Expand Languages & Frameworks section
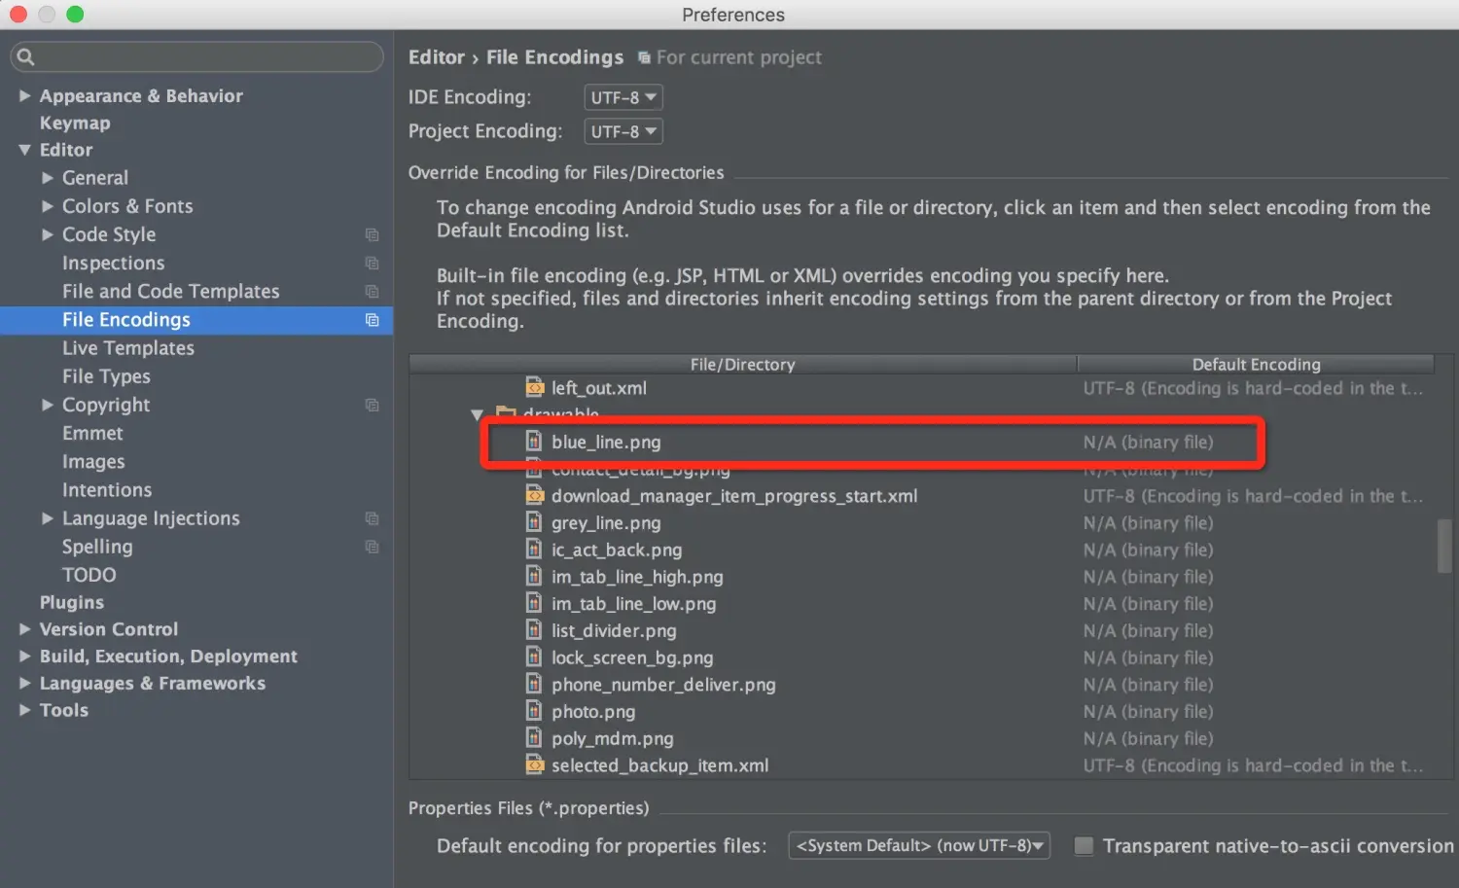The image size is (1459, 888). pyautogui.click(x=25, y=684)
